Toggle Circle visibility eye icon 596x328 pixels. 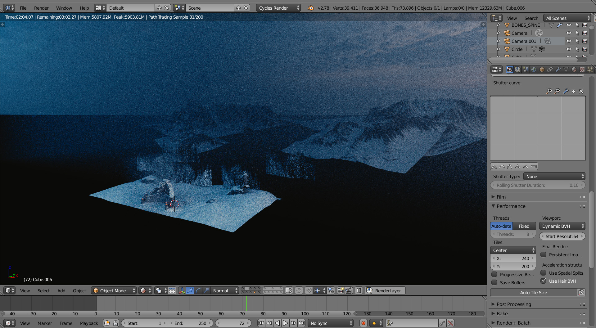pos(569,49)
